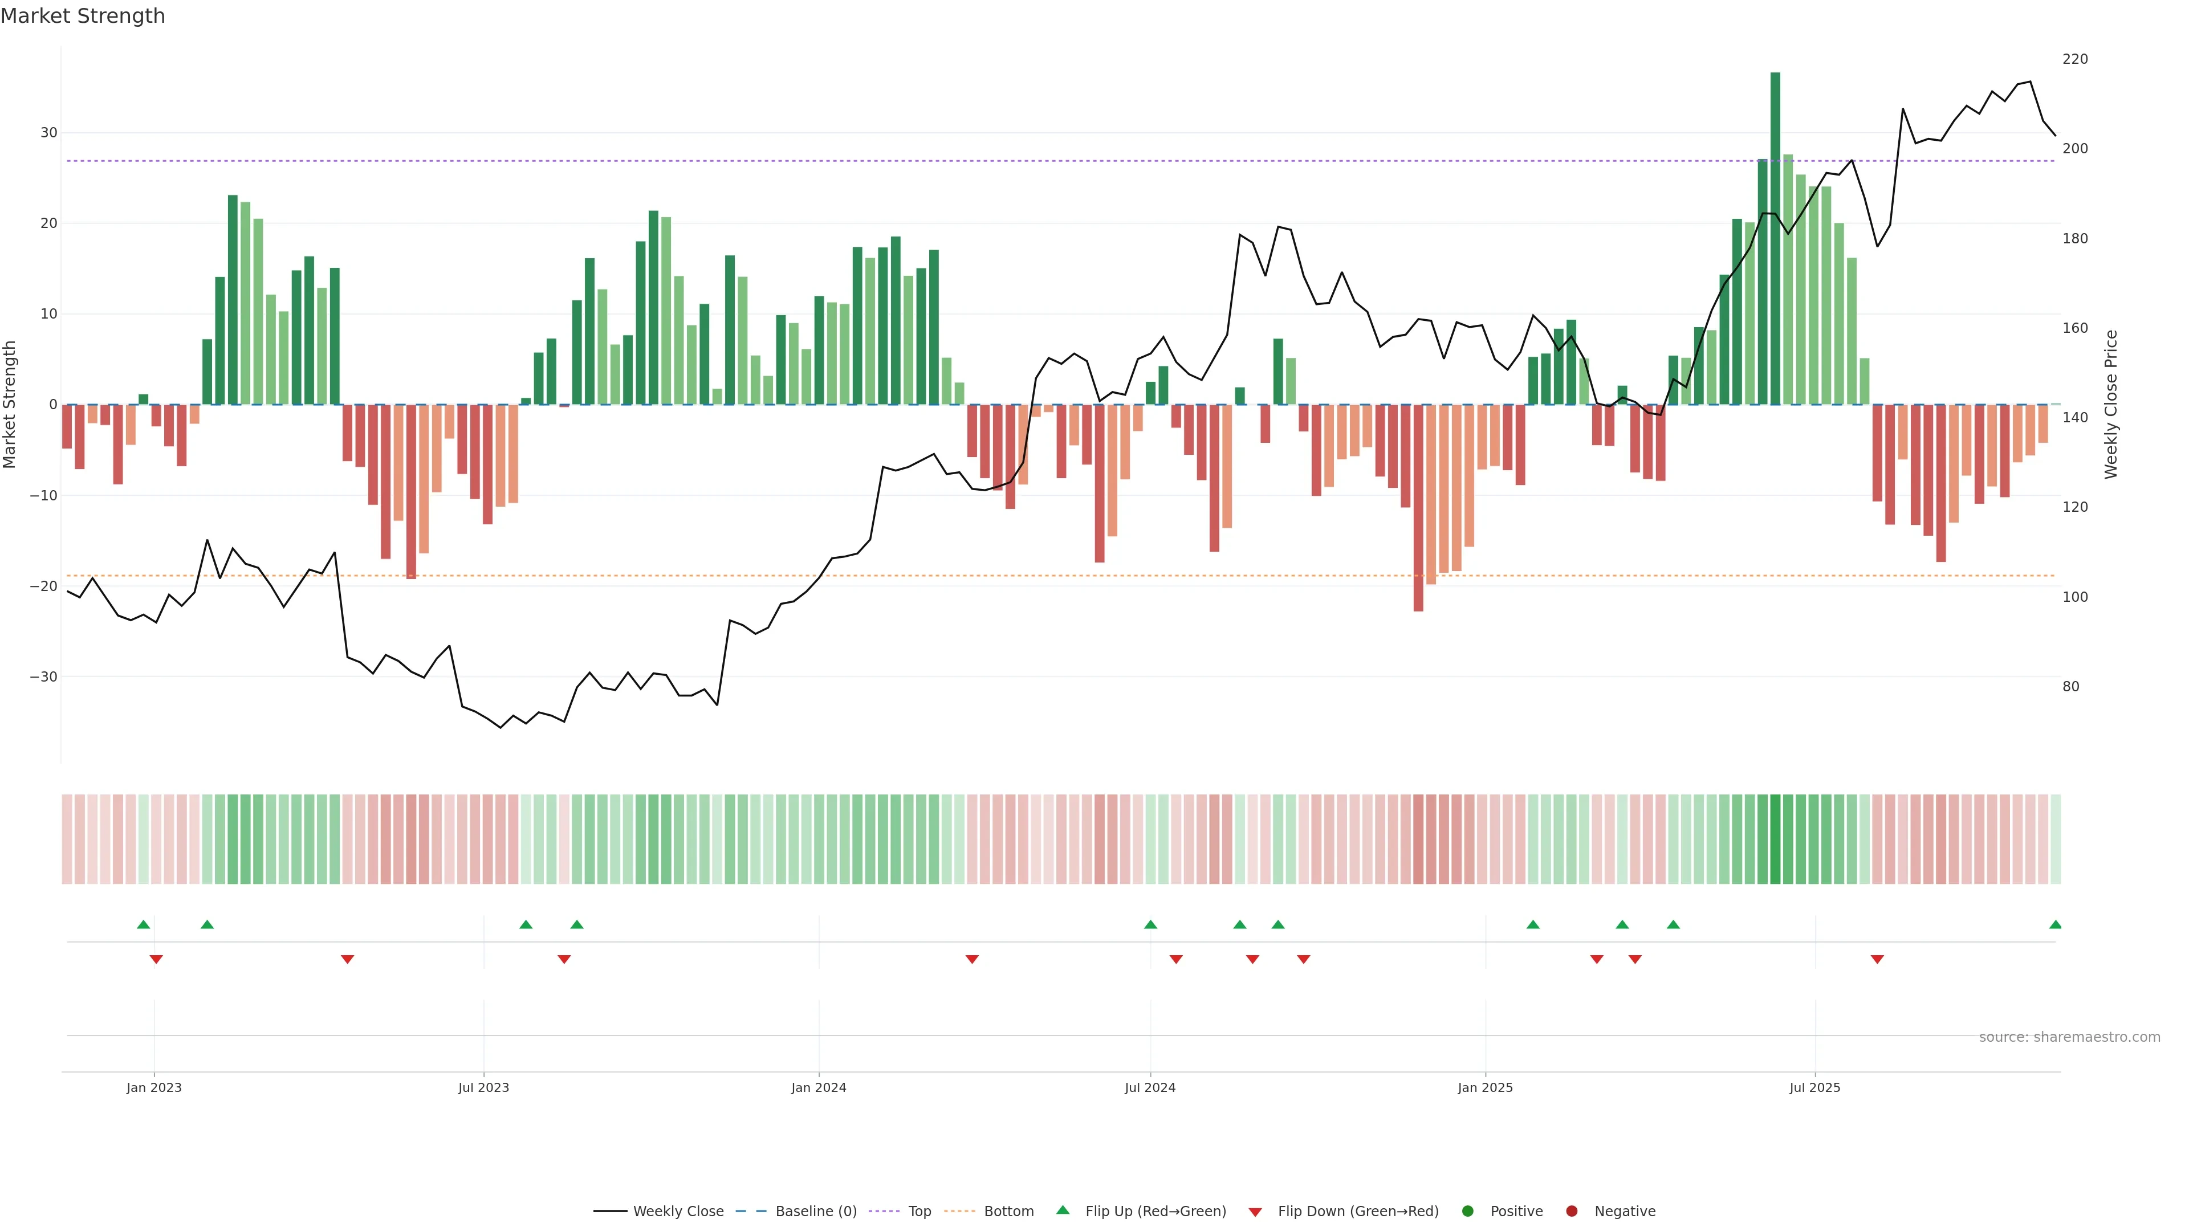Click the Jan 2024 axis label

point(819,1087)
